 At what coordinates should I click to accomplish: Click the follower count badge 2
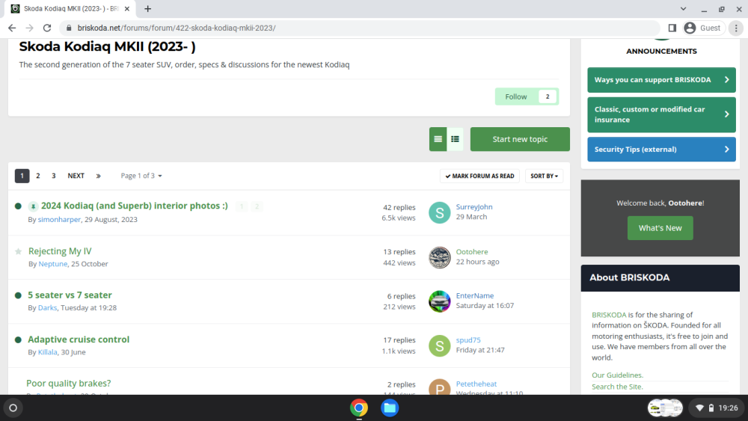[548, 96]
